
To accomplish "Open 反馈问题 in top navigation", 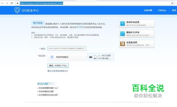I will point(148,10).
